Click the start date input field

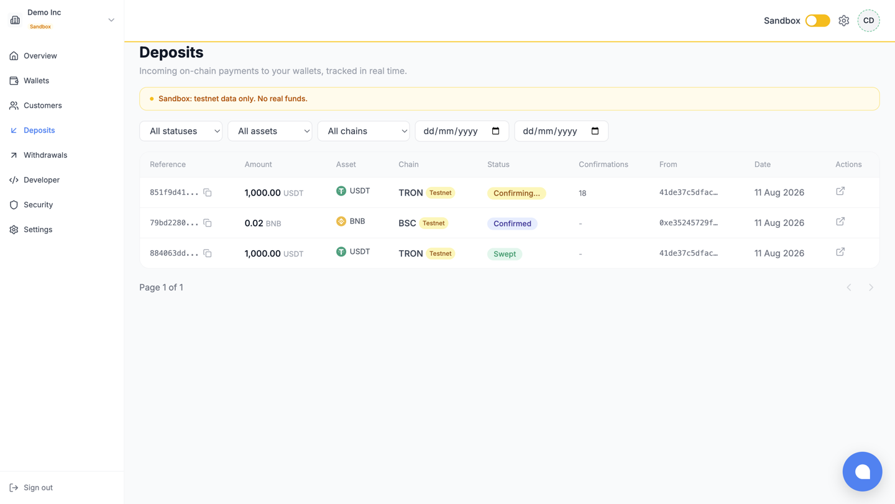click(462, 131)
